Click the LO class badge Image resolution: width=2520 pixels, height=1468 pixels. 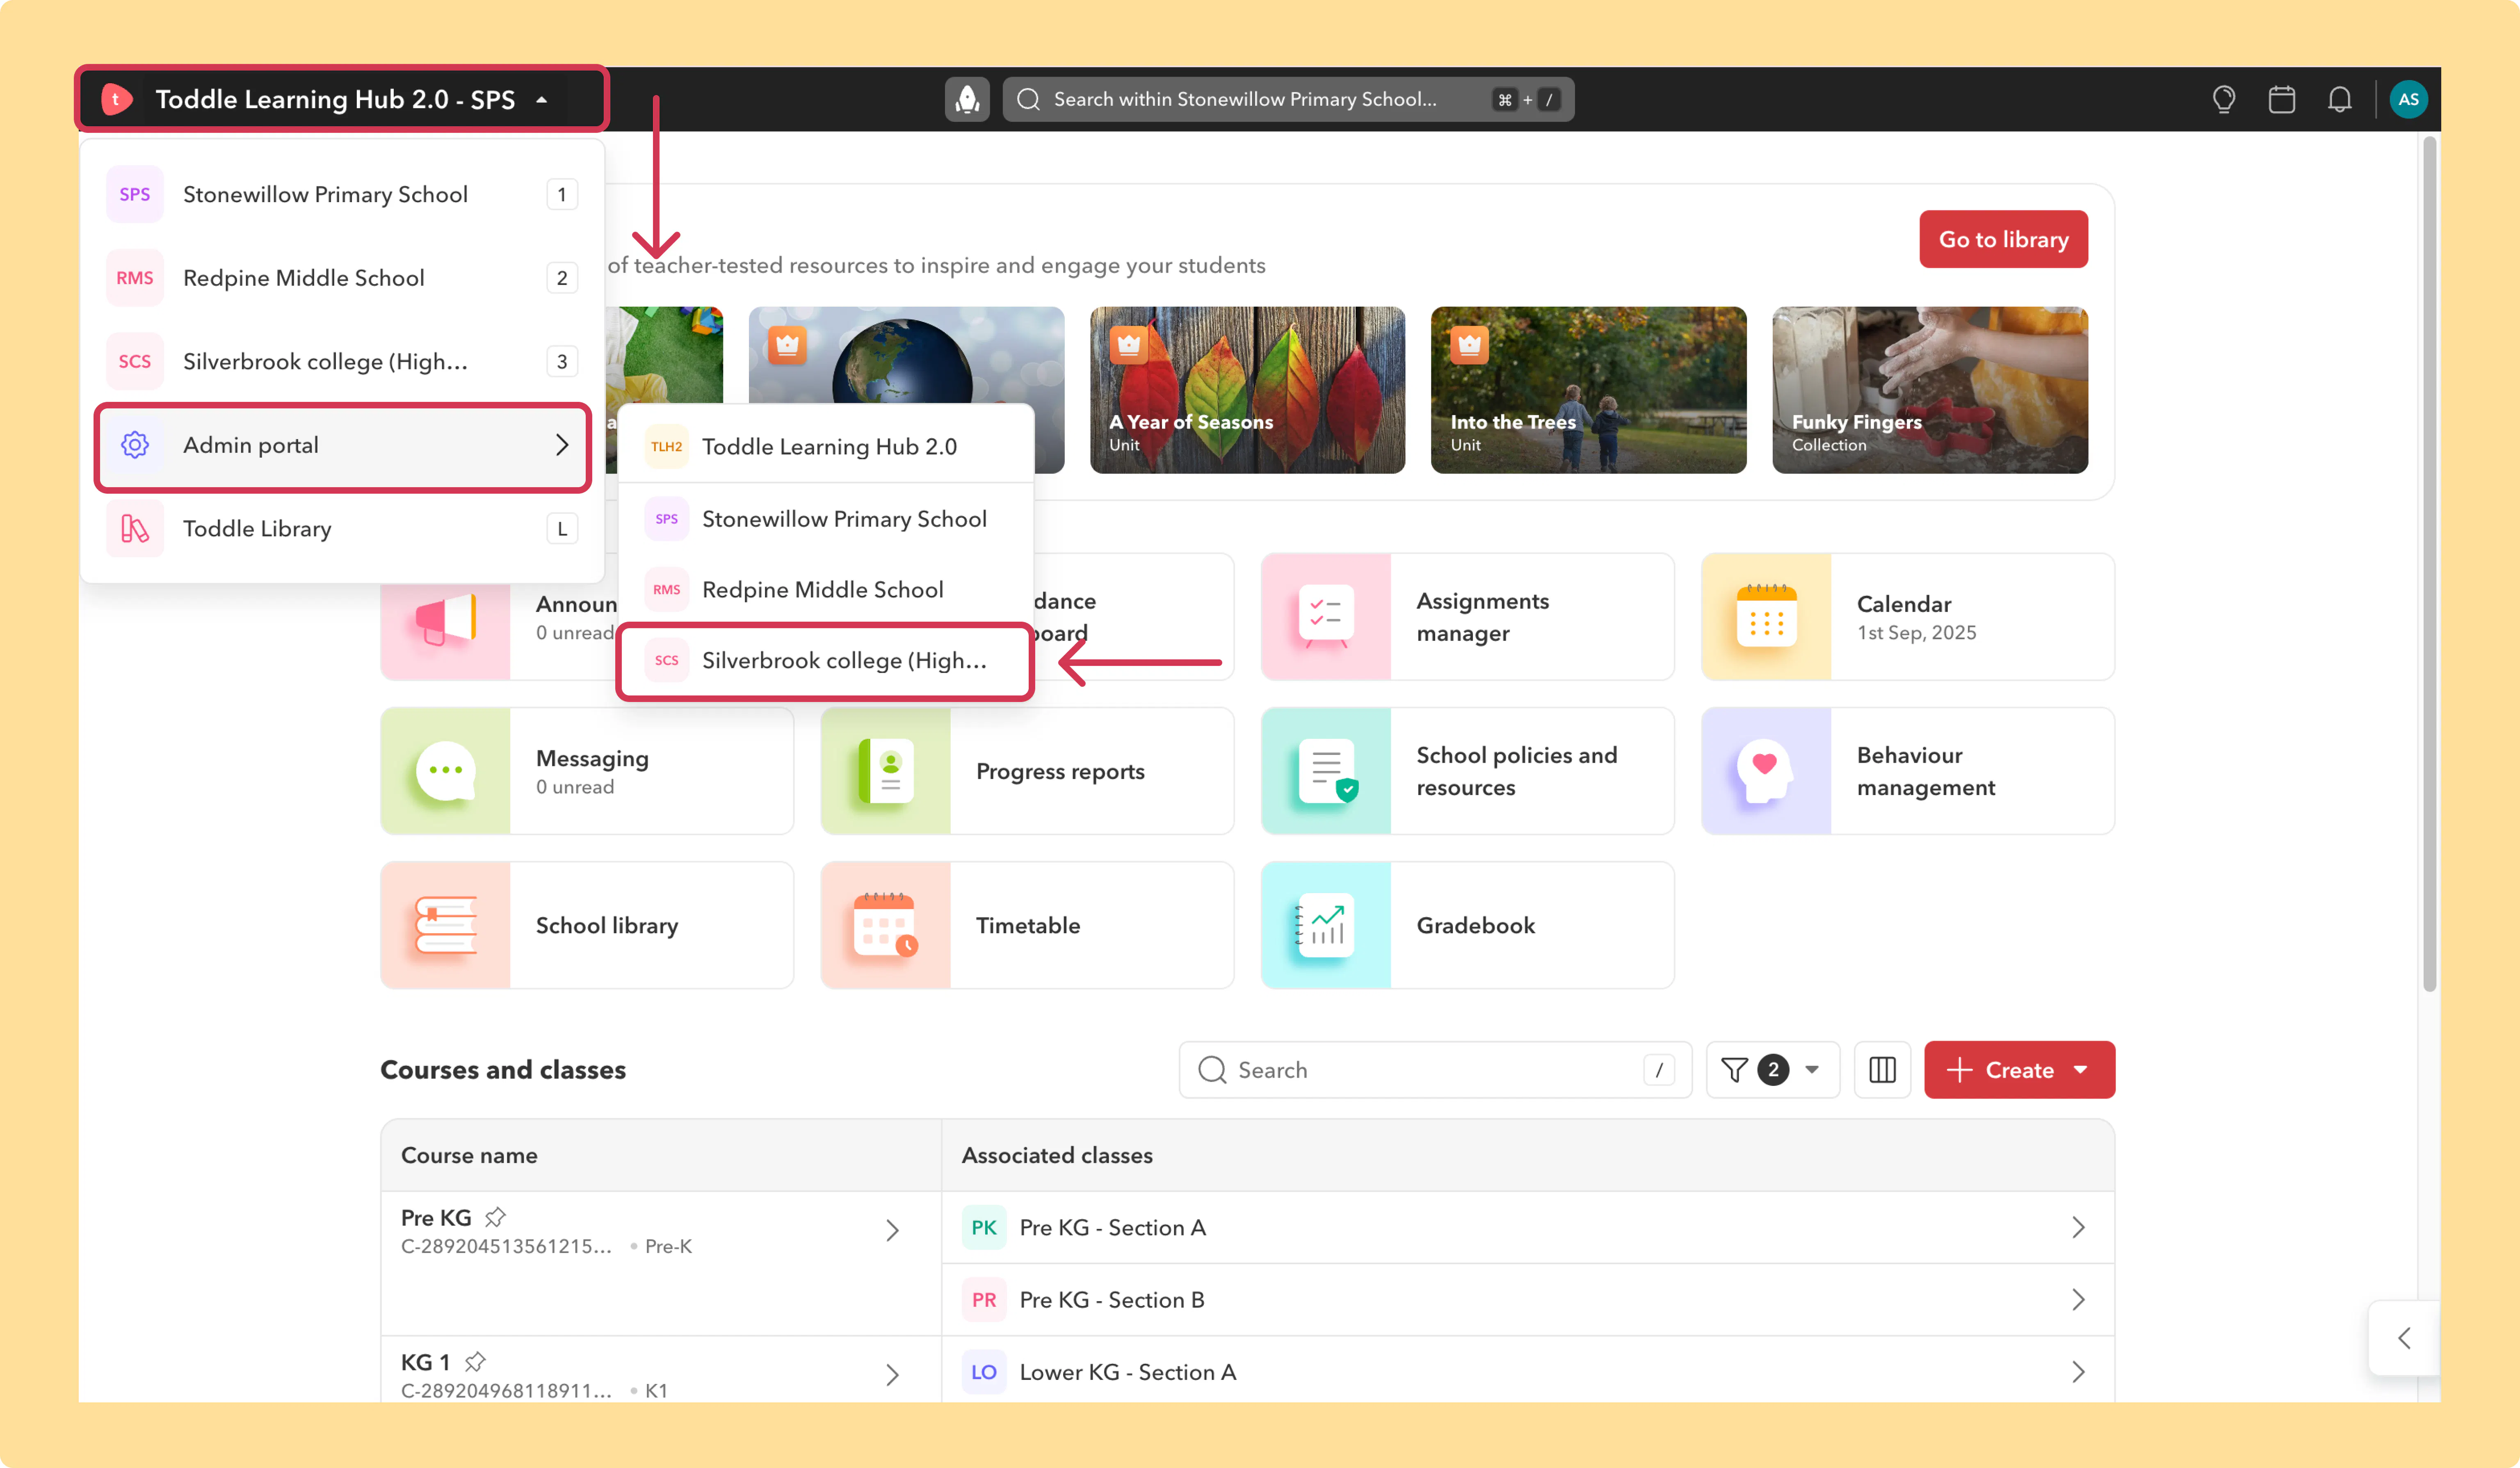click(983, 1372)
